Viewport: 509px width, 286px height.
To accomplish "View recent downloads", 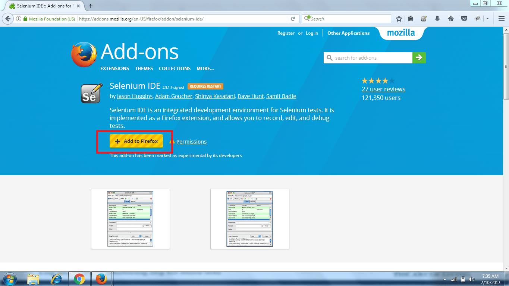I will 437,18.
